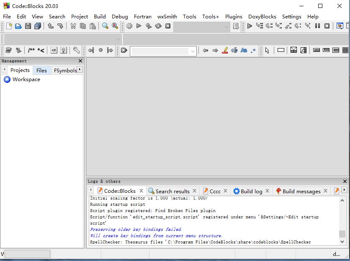Close the Management panel
This screenshot has height=261, width=350.
coord(80,61)
